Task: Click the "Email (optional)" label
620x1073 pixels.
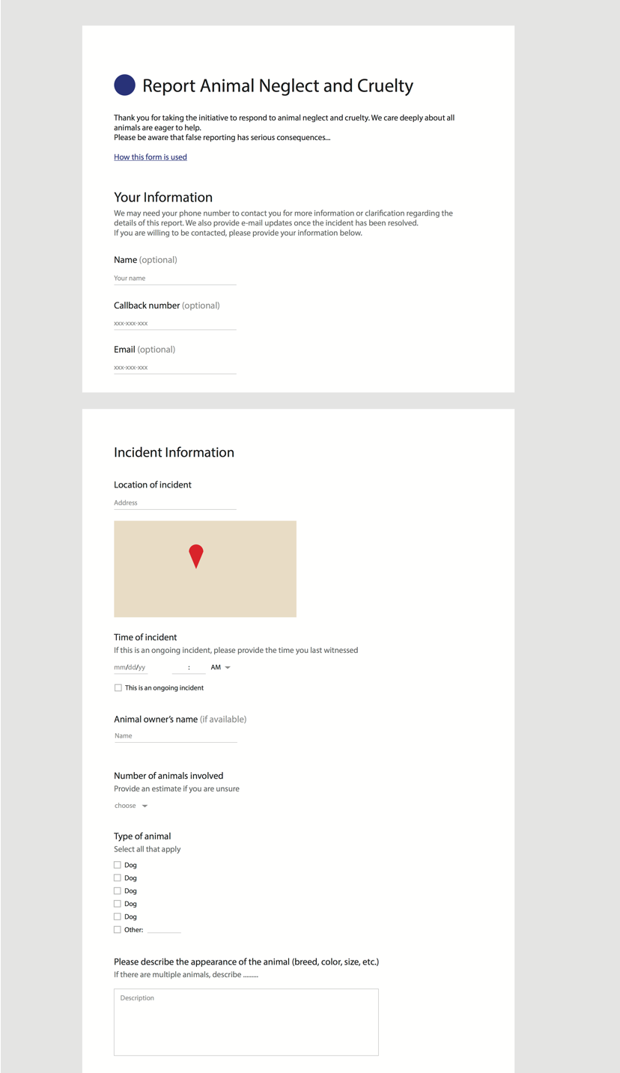Action: (145, 350)
